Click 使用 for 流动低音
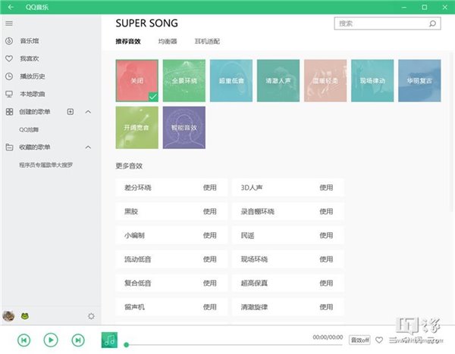The width and height of the screenshot is (455, 354). 210,259
